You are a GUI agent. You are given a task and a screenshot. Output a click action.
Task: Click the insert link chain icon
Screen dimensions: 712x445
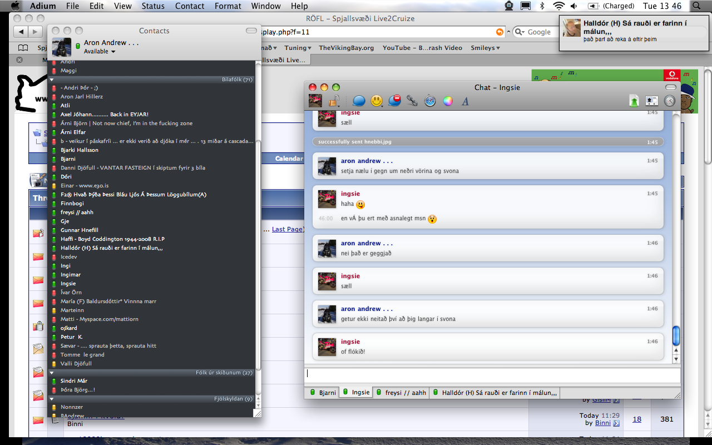tap(412, 101)
